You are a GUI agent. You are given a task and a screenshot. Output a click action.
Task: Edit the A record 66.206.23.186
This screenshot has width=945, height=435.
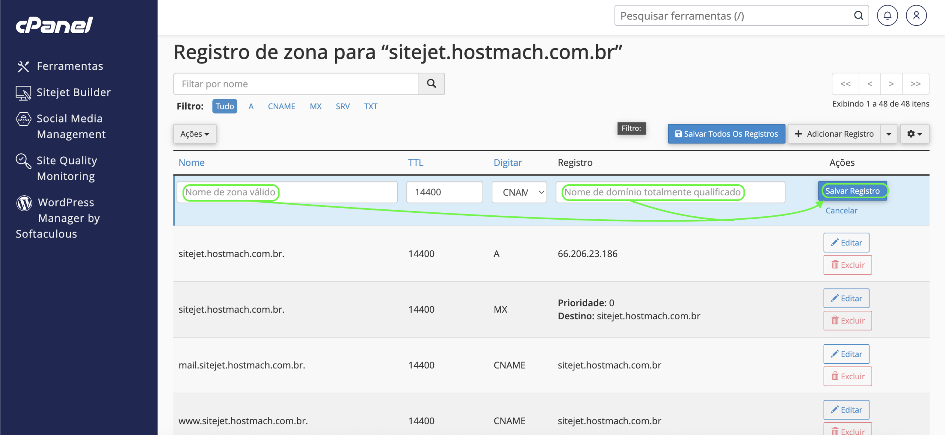point(846,243)
